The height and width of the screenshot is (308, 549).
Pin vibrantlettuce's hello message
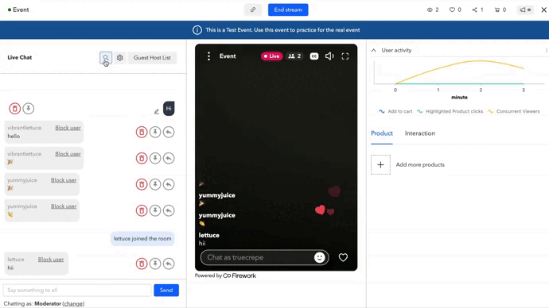point(155,132)
